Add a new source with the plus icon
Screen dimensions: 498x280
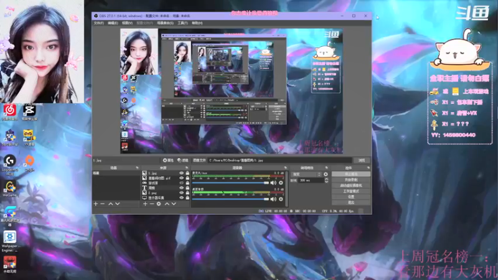pos(145,204)
